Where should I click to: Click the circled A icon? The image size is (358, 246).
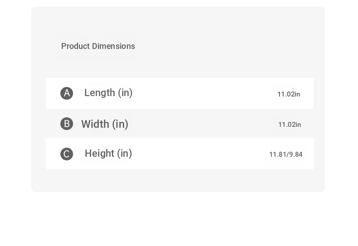(67, 93)
